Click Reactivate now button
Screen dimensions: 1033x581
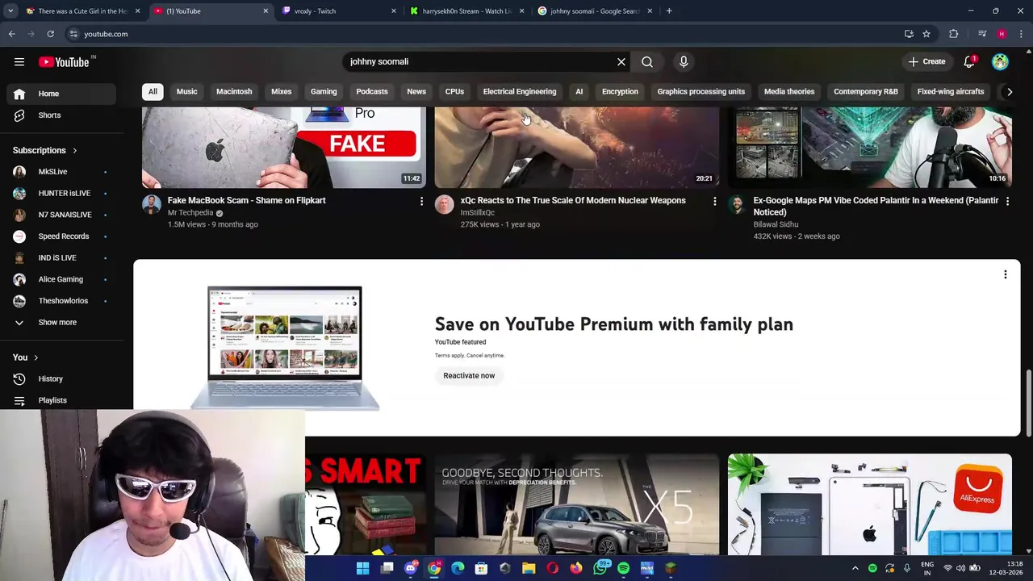469,375
